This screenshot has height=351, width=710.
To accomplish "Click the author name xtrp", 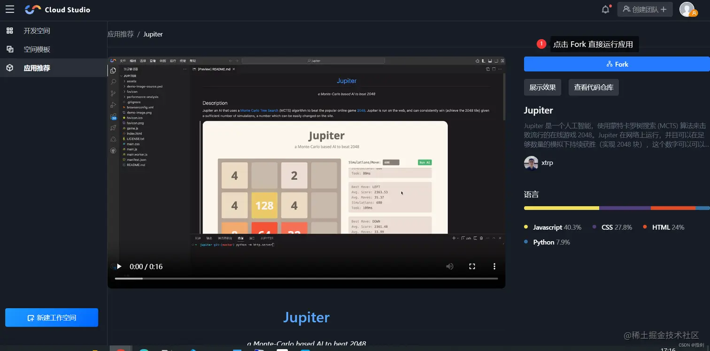I will (547, 163).
